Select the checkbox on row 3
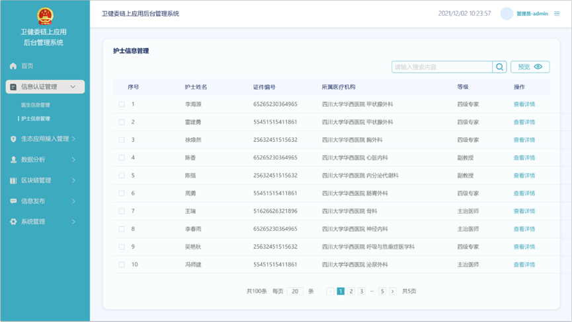The width and height of the screenshot is (572, 322). tap(122, 140)
